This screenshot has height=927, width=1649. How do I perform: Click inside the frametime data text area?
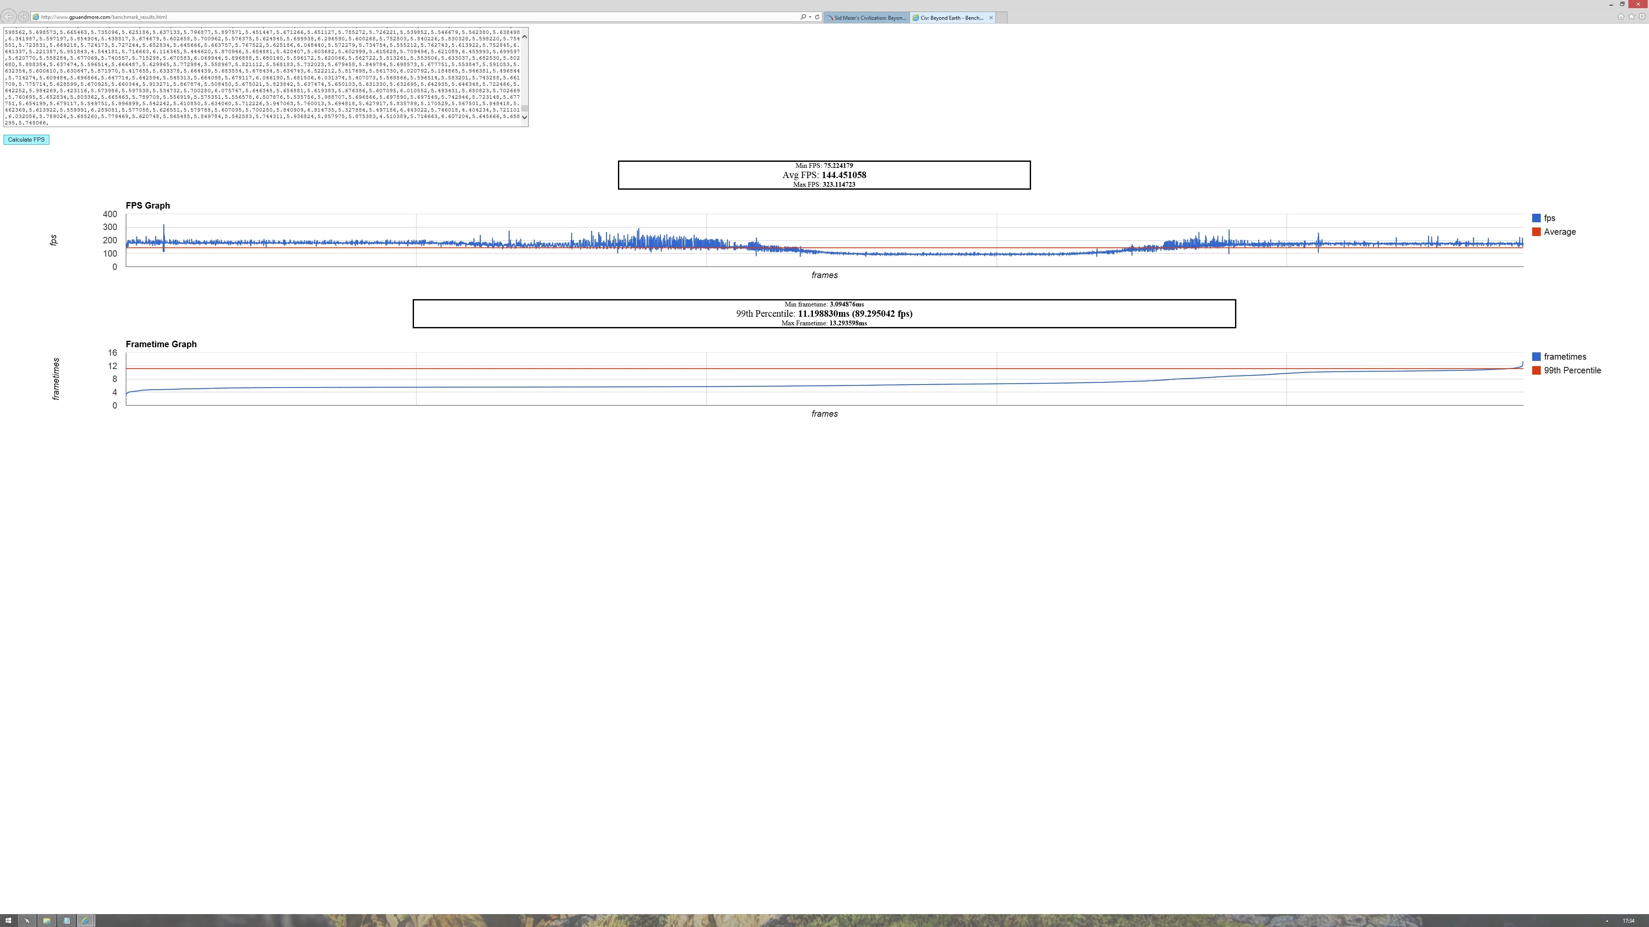pos(262,77)
